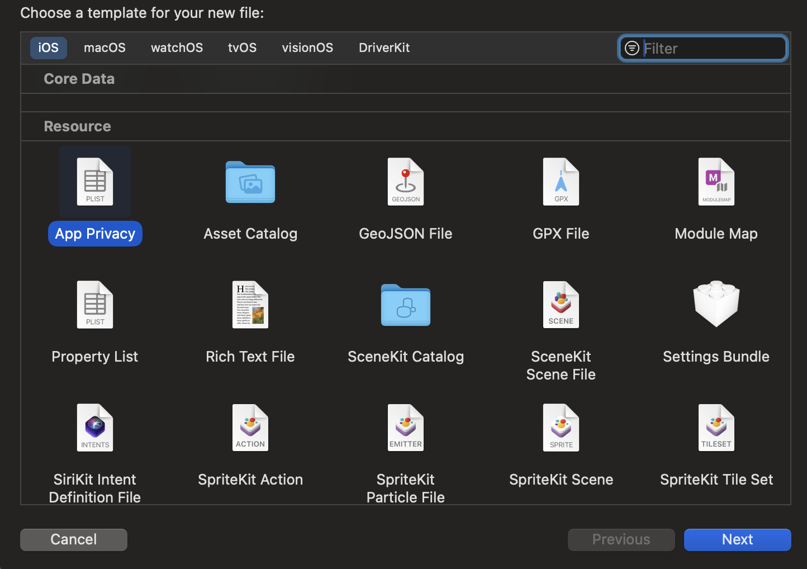Click the SpriteKit Scene label
Screen dimensions: 807x569
tap(561, 480)
